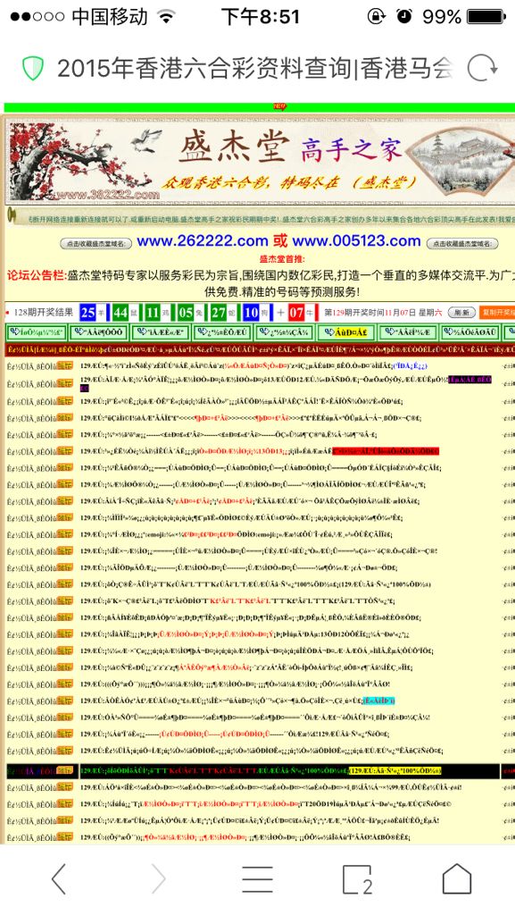
Task: Tap the Wi-Fi status icon
Action: (167, 16)
